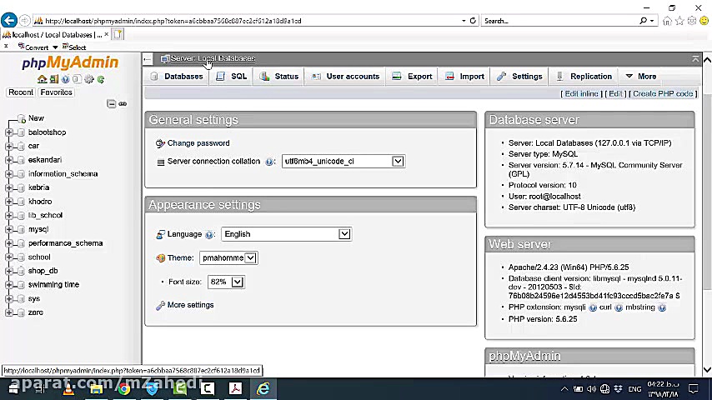Screen dimensions: 712x400
Task: Click the Edit inline link
Action: [x=581, y=94]
